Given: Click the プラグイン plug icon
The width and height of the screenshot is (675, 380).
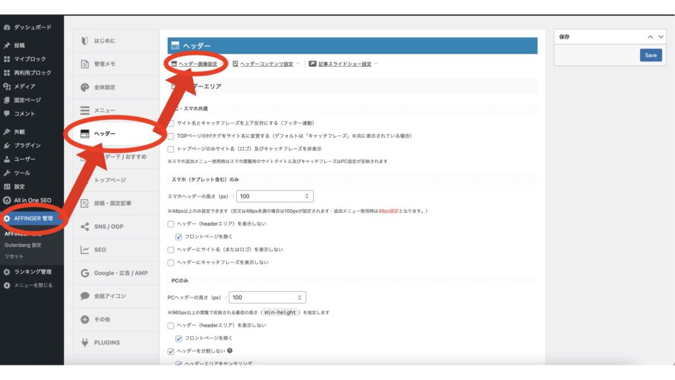Looking at the screenshot, I should coord(7,146).
